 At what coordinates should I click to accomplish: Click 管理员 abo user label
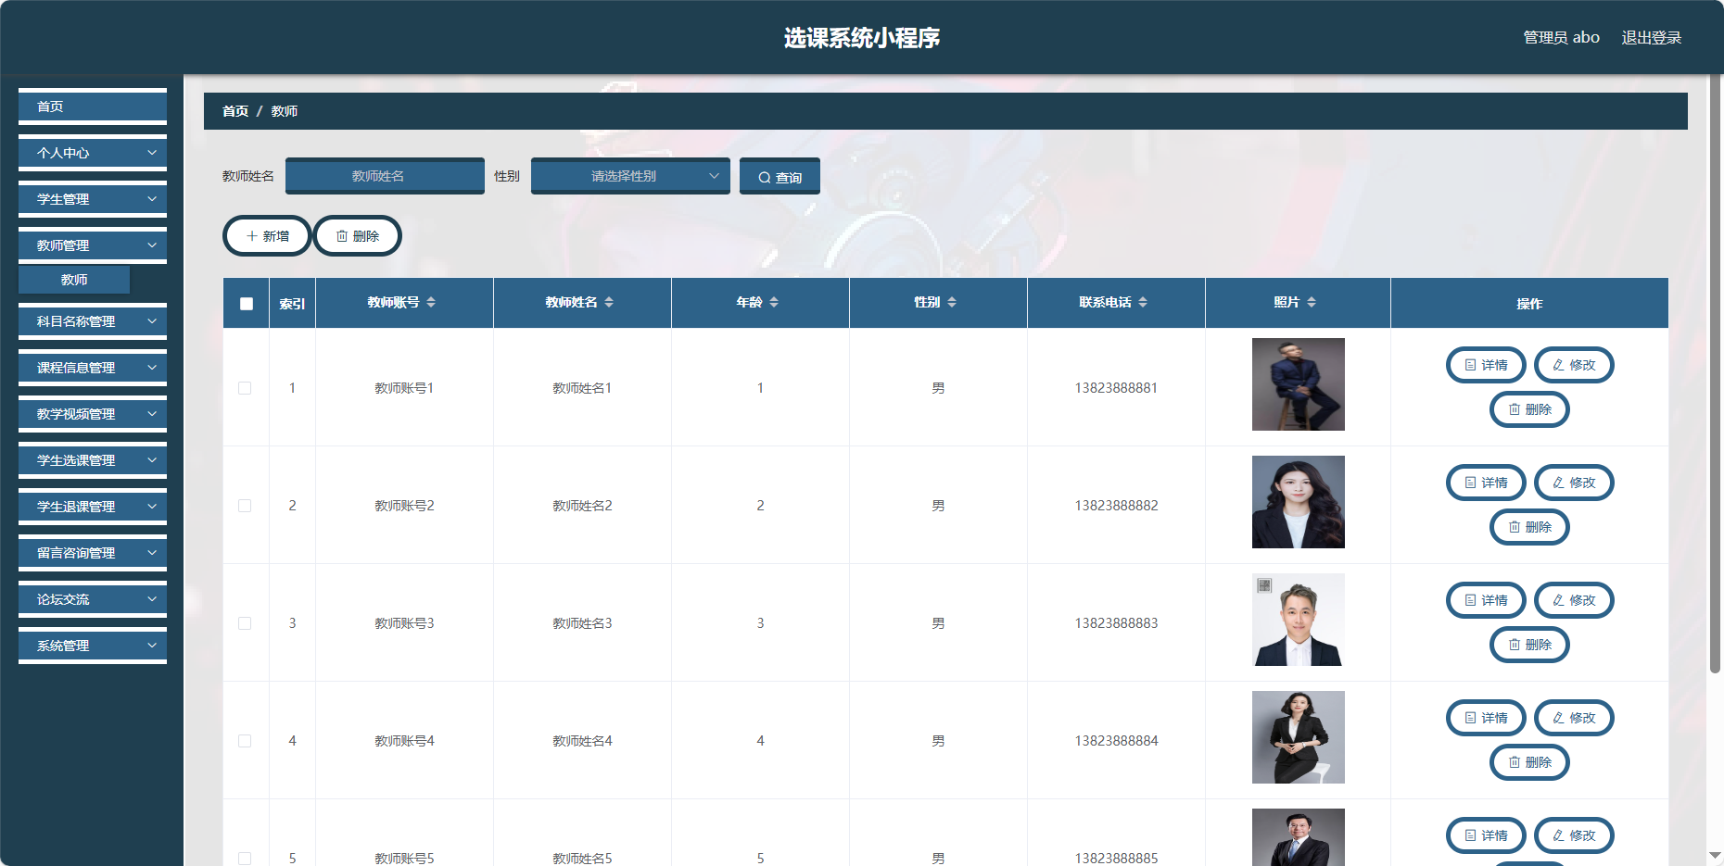1561,38
